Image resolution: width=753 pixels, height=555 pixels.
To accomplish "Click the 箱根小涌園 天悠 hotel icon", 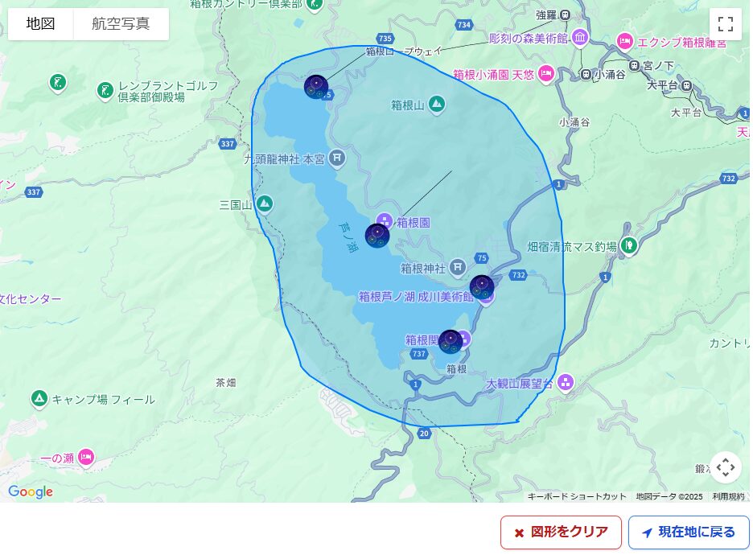I will (546, 73).
